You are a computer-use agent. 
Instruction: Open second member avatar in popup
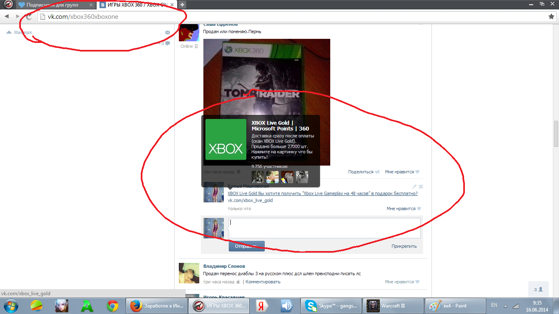pos(273,177)
